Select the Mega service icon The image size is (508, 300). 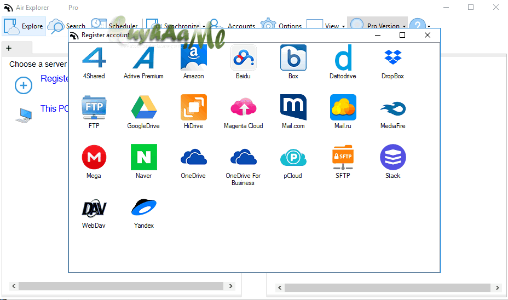[x=94, y=157]
